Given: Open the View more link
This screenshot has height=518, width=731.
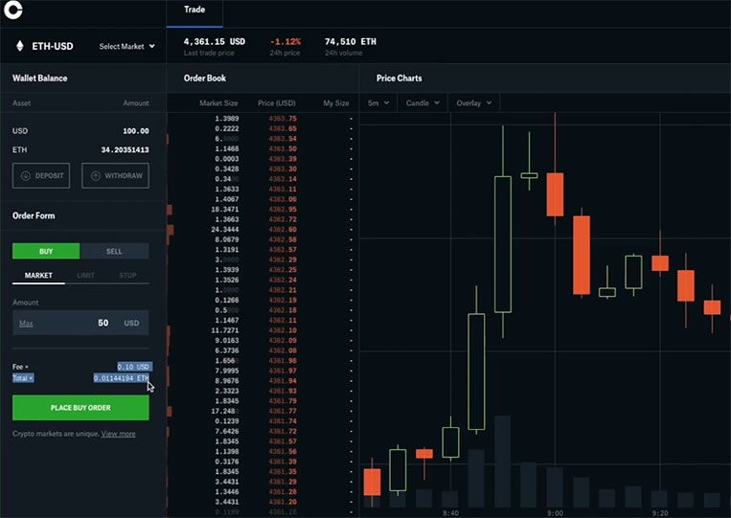Looking at the screenshot, I should point(119,434).
